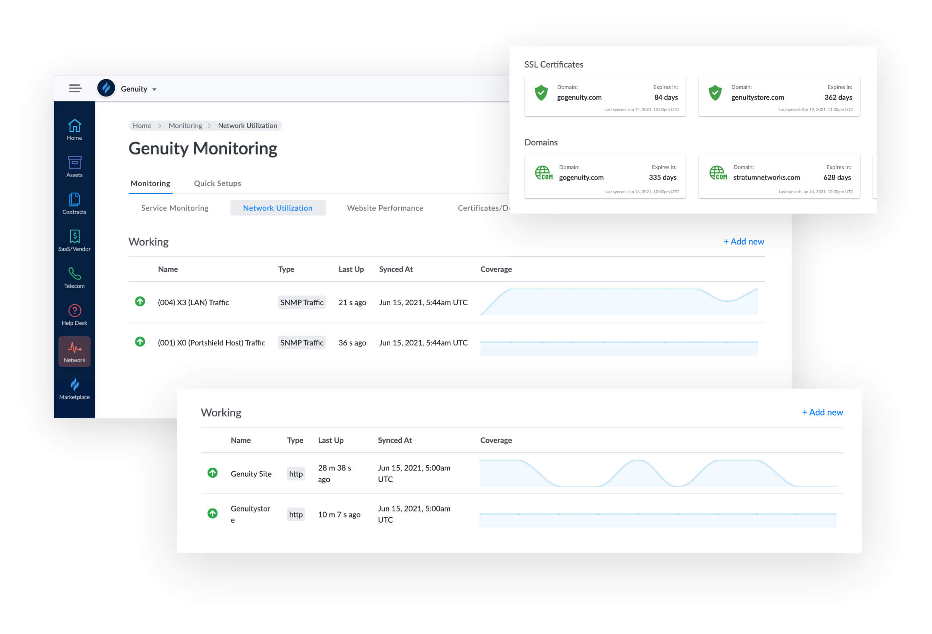This screenshot has width=932, height=634.
Task: Select the Website Performance sub-tab
Action: tap(385, 208)
